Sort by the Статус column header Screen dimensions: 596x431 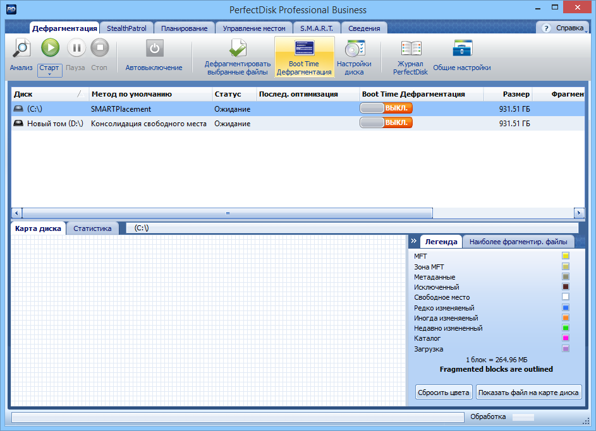click(234, 94)
